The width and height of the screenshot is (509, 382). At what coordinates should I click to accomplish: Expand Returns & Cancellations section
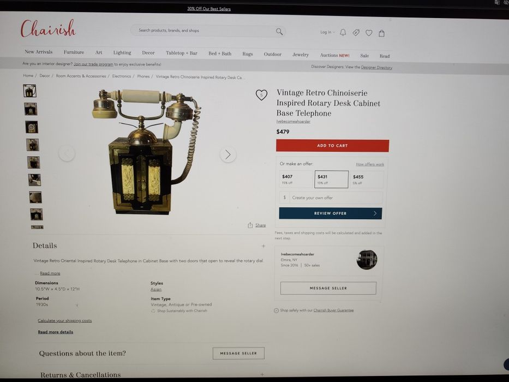pyautogui.click(x=262, y=374)
